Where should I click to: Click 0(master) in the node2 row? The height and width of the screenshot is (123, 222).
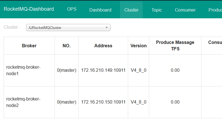pyautogui.click(x=67, y=102)
